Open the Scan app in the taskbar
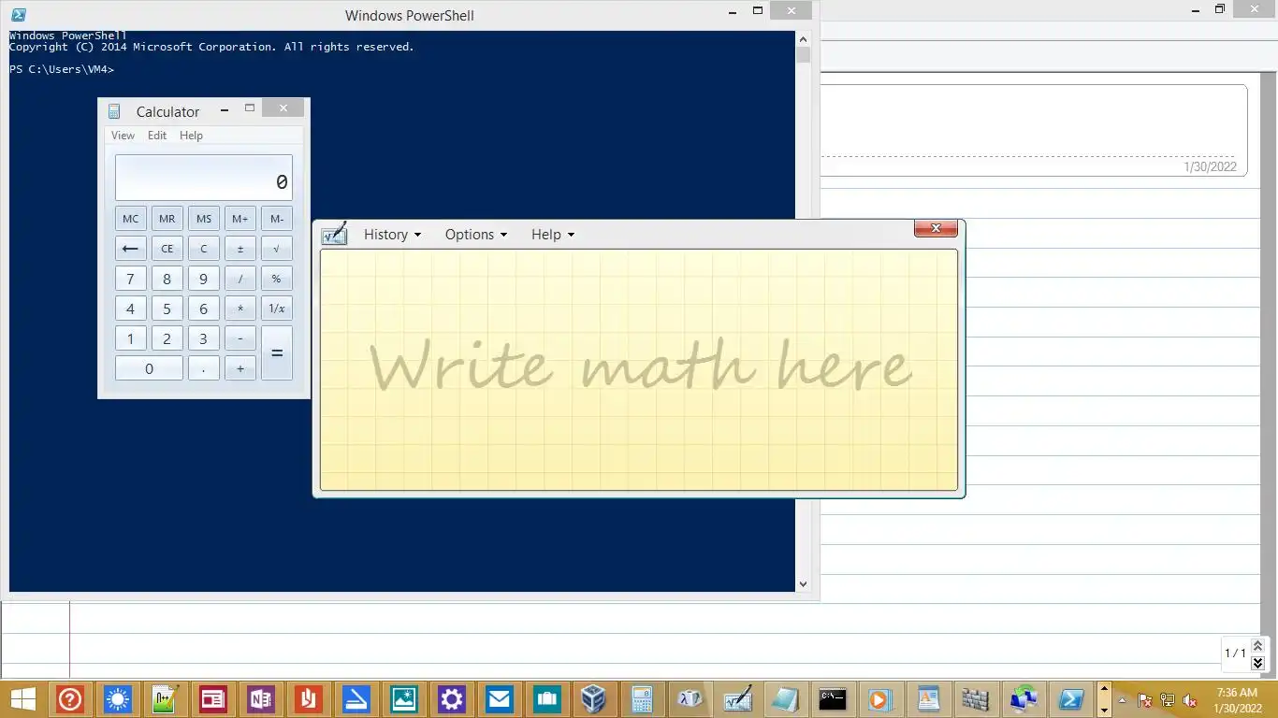The height and width of the screenshot is (718, 1278). (x=356, y=699)
